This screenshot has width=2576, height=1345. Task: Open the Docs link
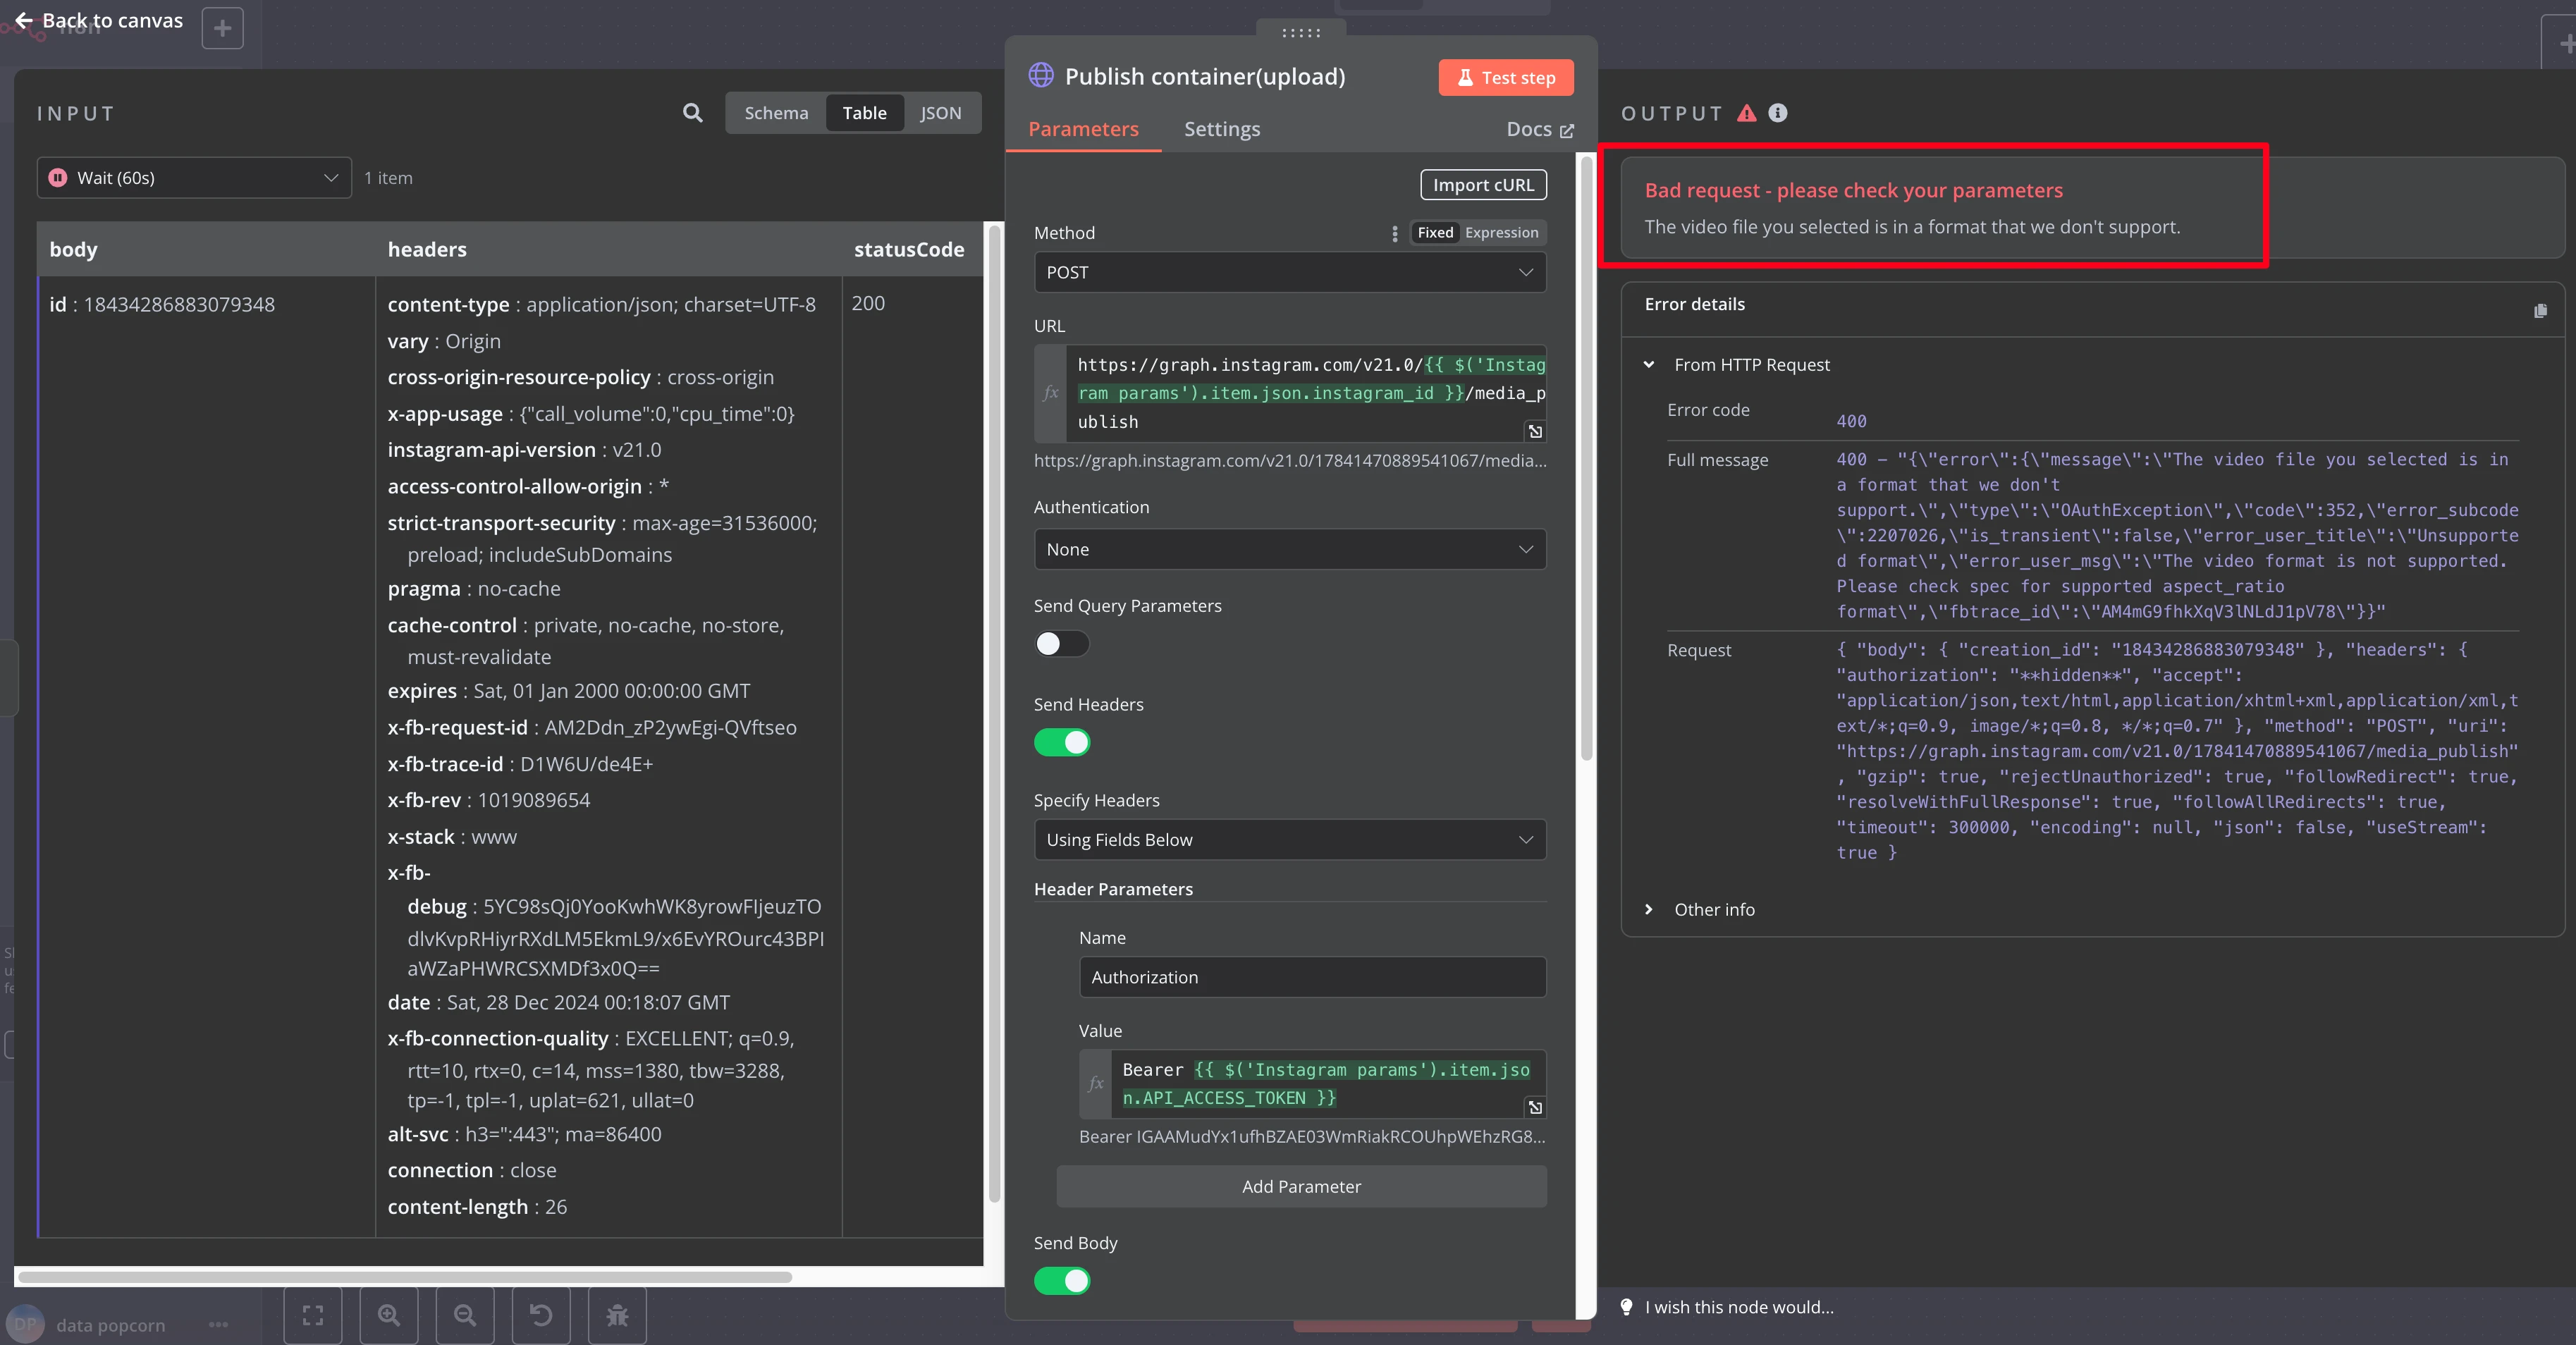pyautogui.click(x=1539, y=129)
